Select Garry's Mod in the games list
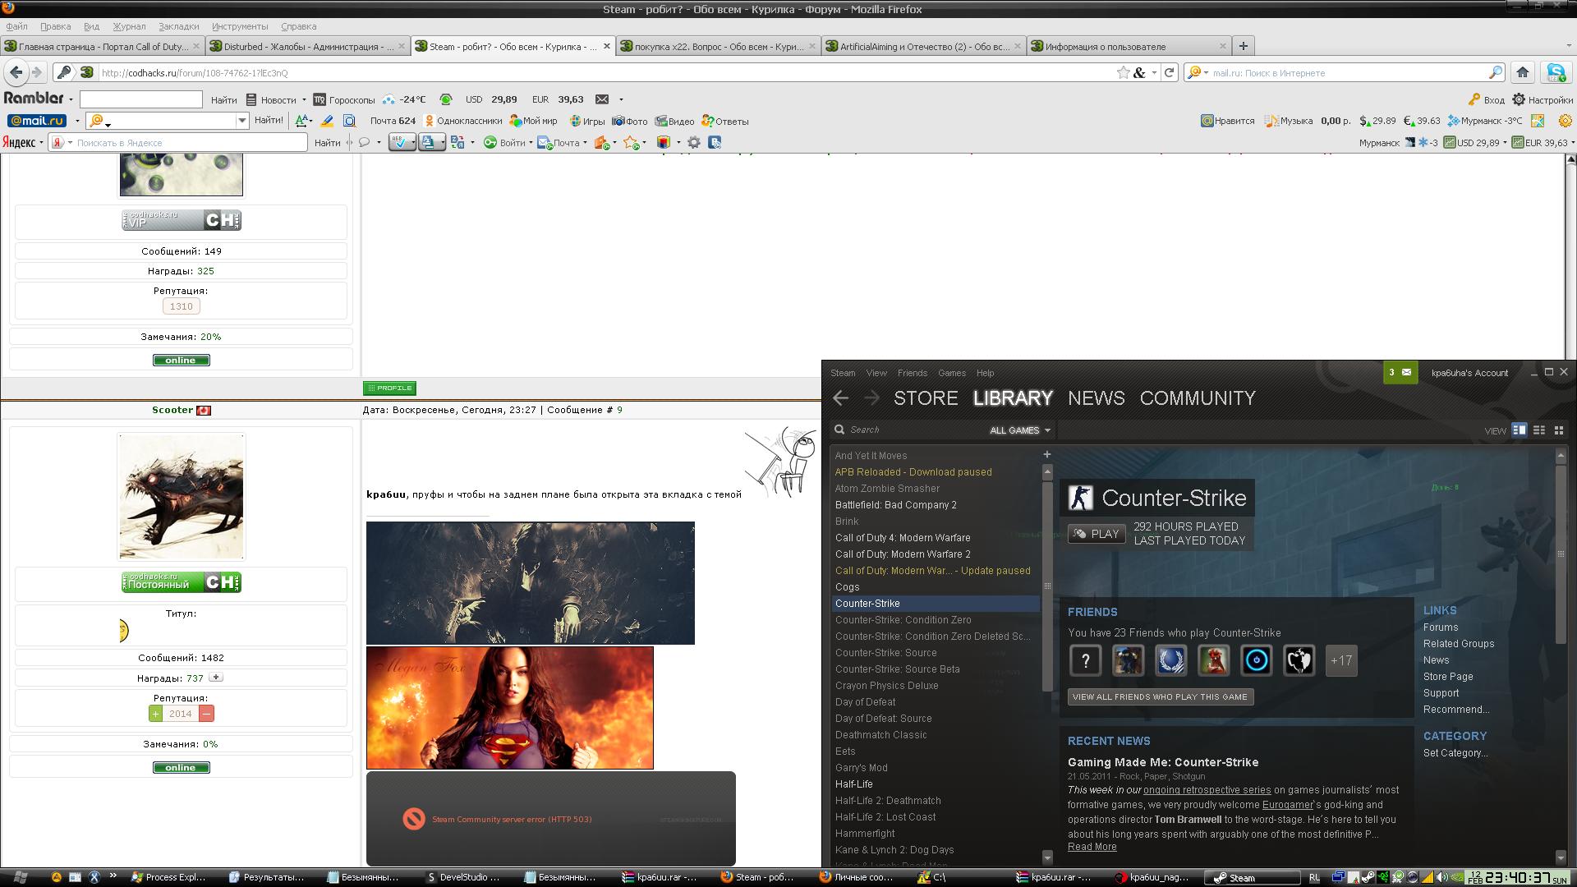Viewport: 1577px width, 887px height. tap(936, 768)
